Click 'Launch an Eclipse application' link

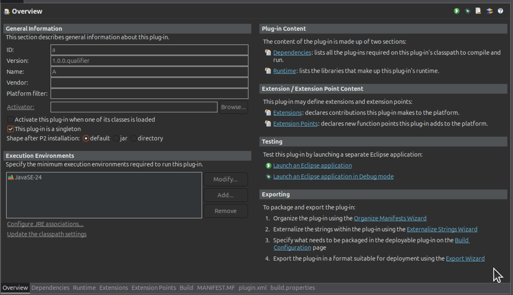click(312, 166)
